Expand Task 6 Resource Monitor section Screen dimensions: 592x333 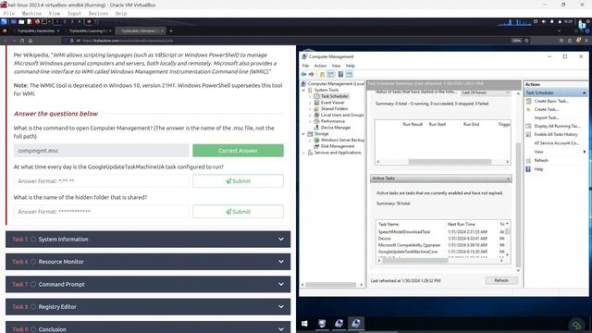tap(148, 262)
